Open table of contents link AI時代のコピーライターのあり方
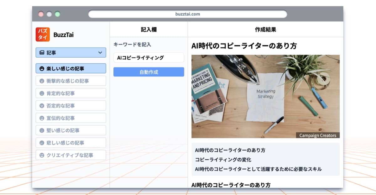The width and height of the screenshot is (376, 195). 230,150
